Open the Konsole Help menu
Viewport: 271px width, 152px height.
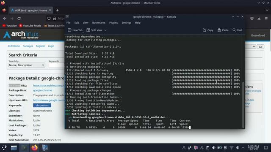point(138,23)
